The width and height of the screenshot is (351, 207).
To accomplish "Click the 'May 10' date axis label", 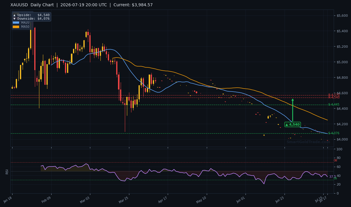I will coord(201,199).
